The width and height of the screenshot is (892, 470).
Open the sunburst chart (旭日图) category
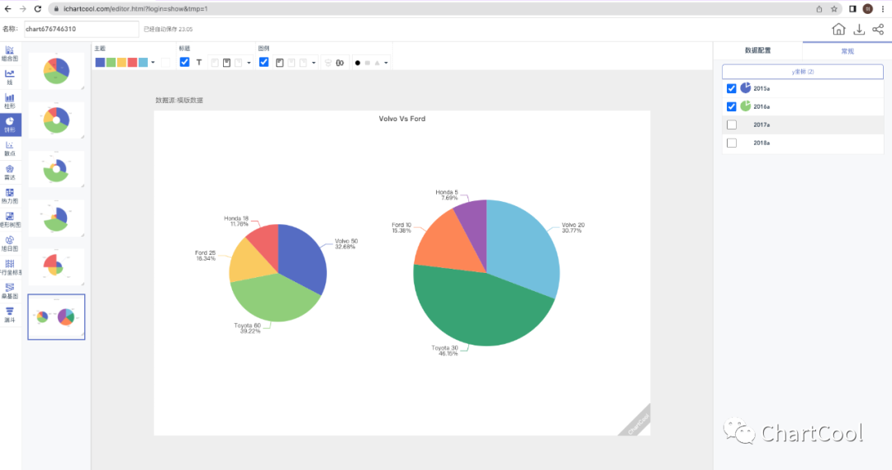(x=10, y=244)
